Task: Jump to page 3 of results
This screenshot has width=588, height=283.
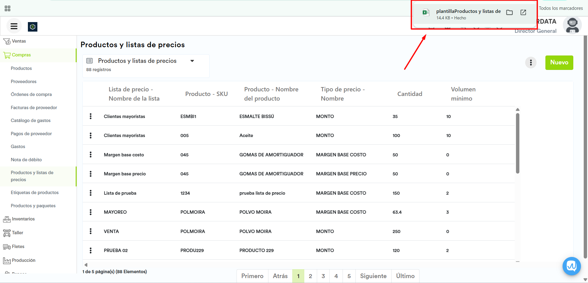Action: point(323,276)
